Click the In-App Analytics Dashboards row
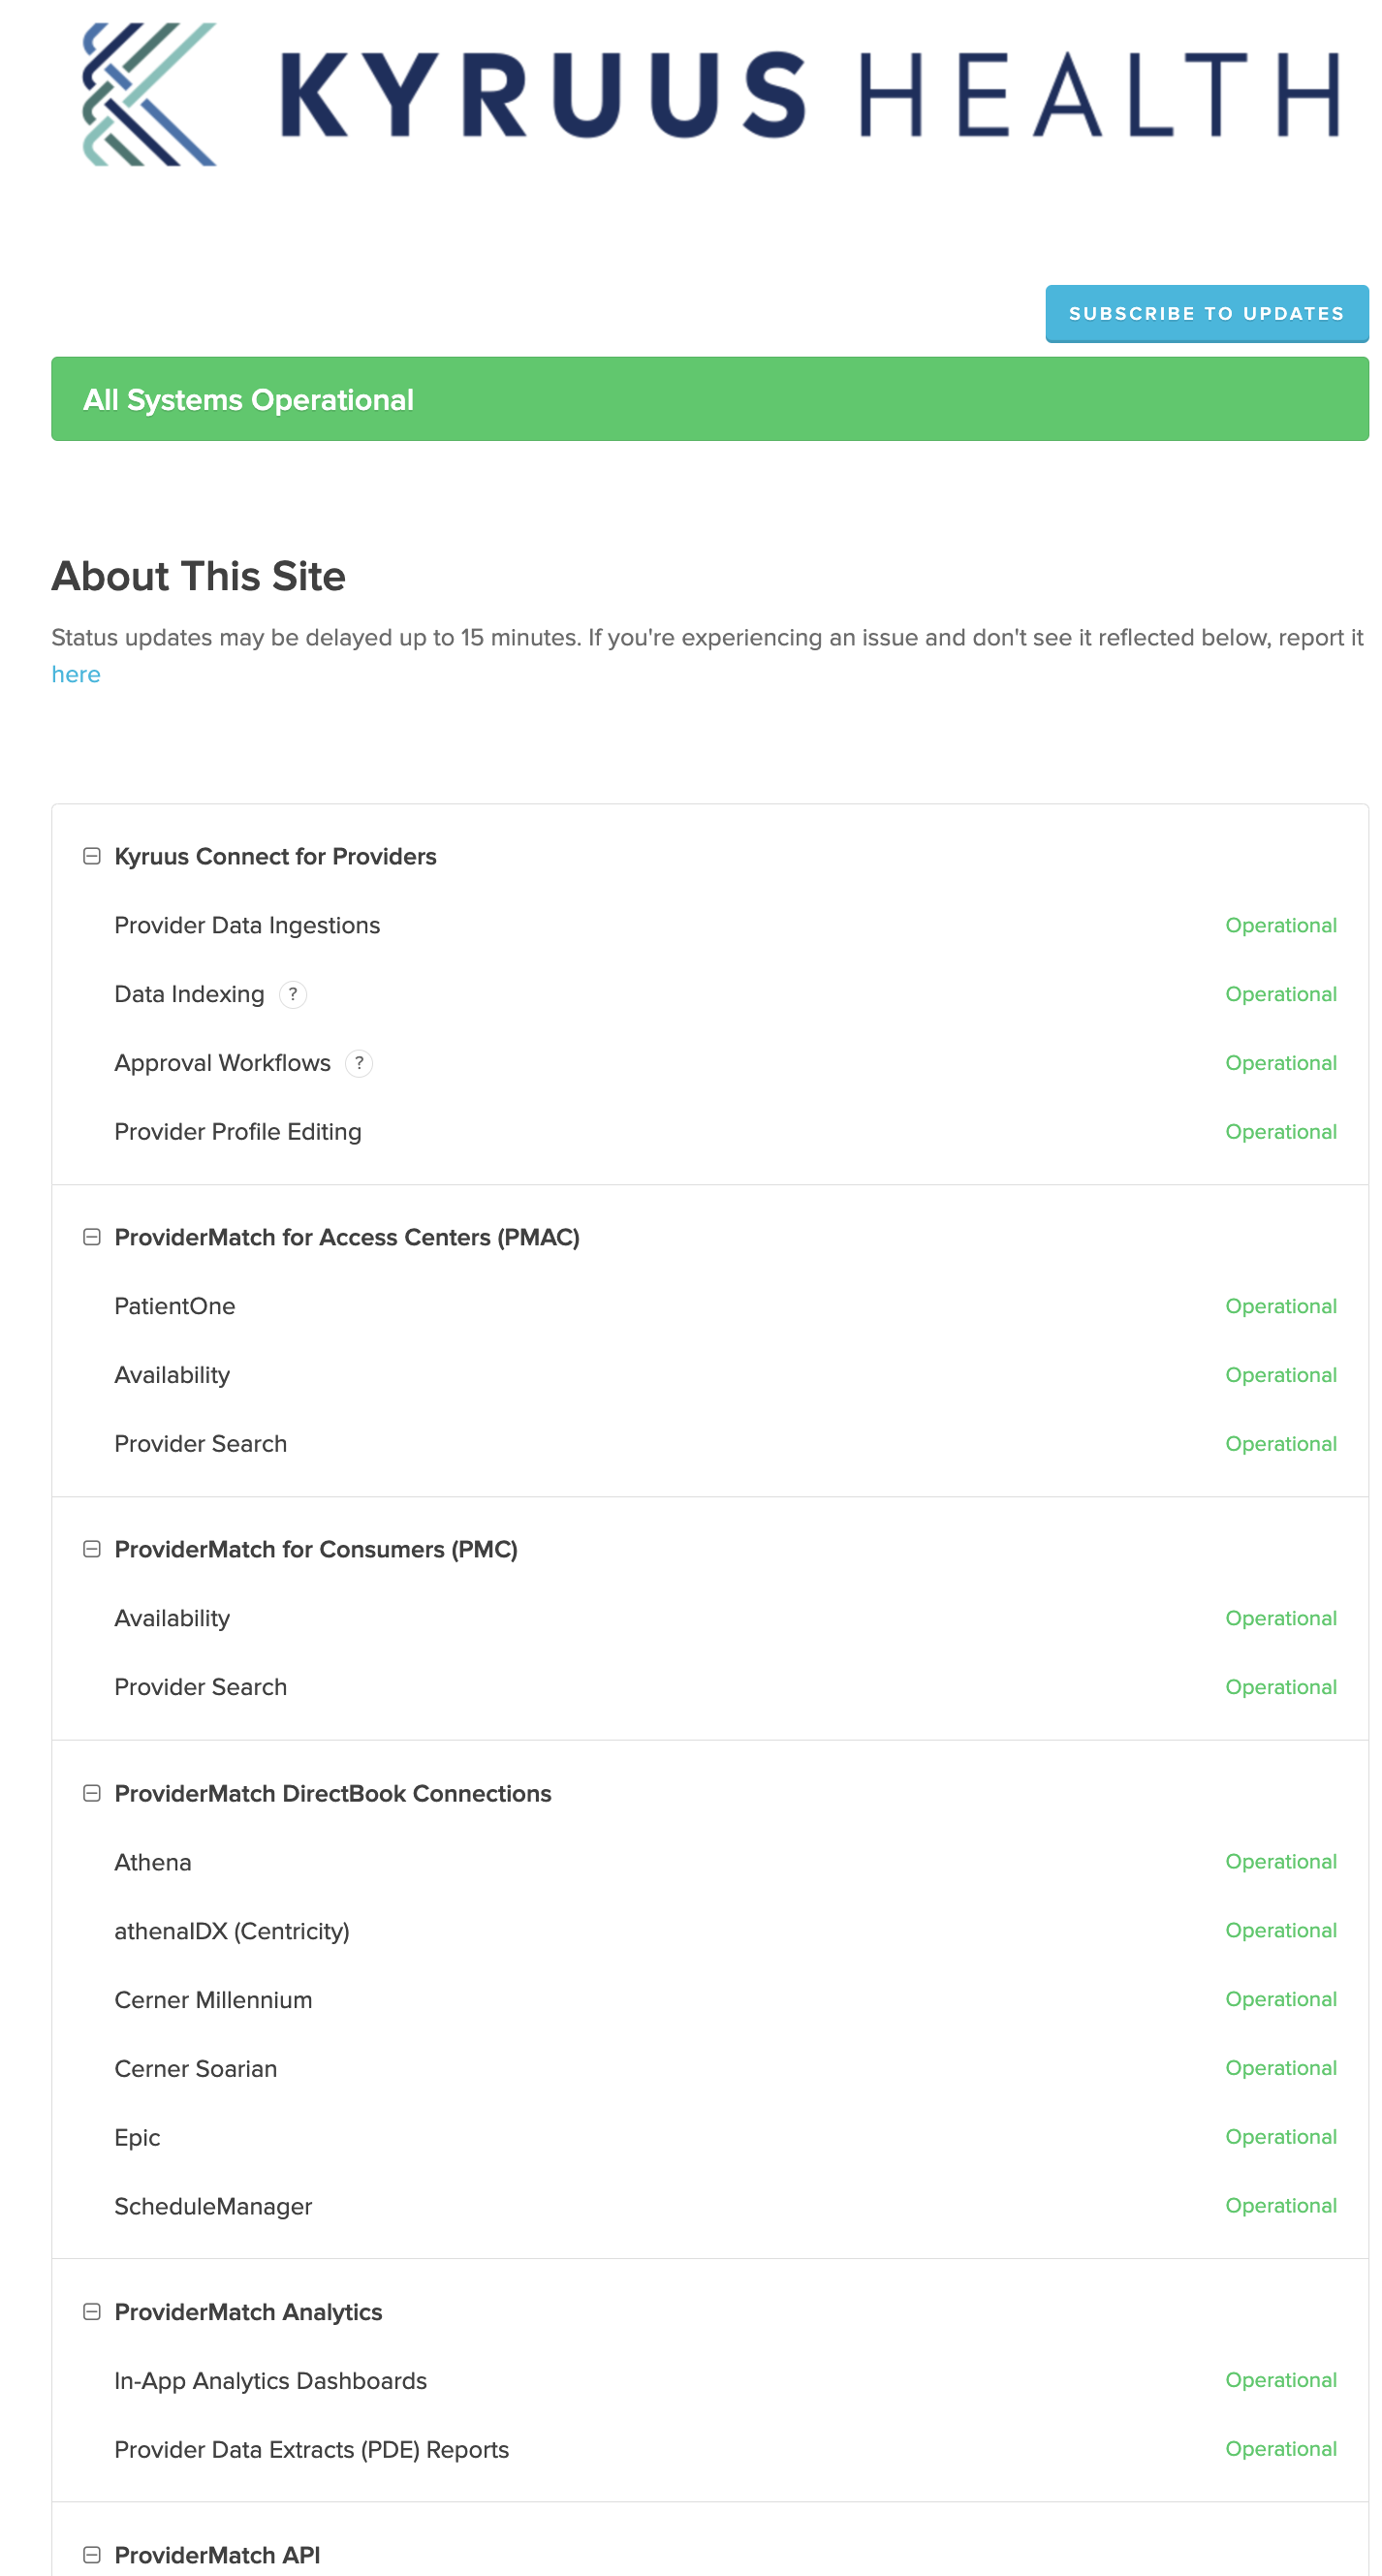Screen dimensions: 1382x2576 [x=270, y=2380]
